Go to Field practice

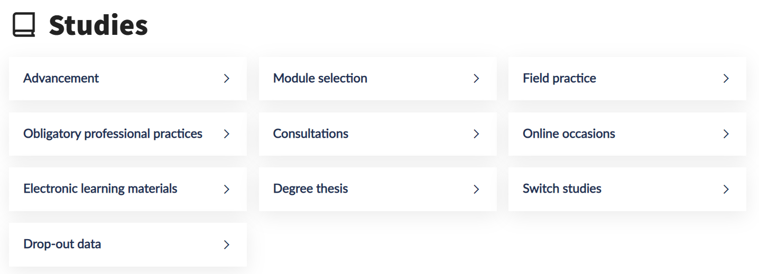(559, 78)
